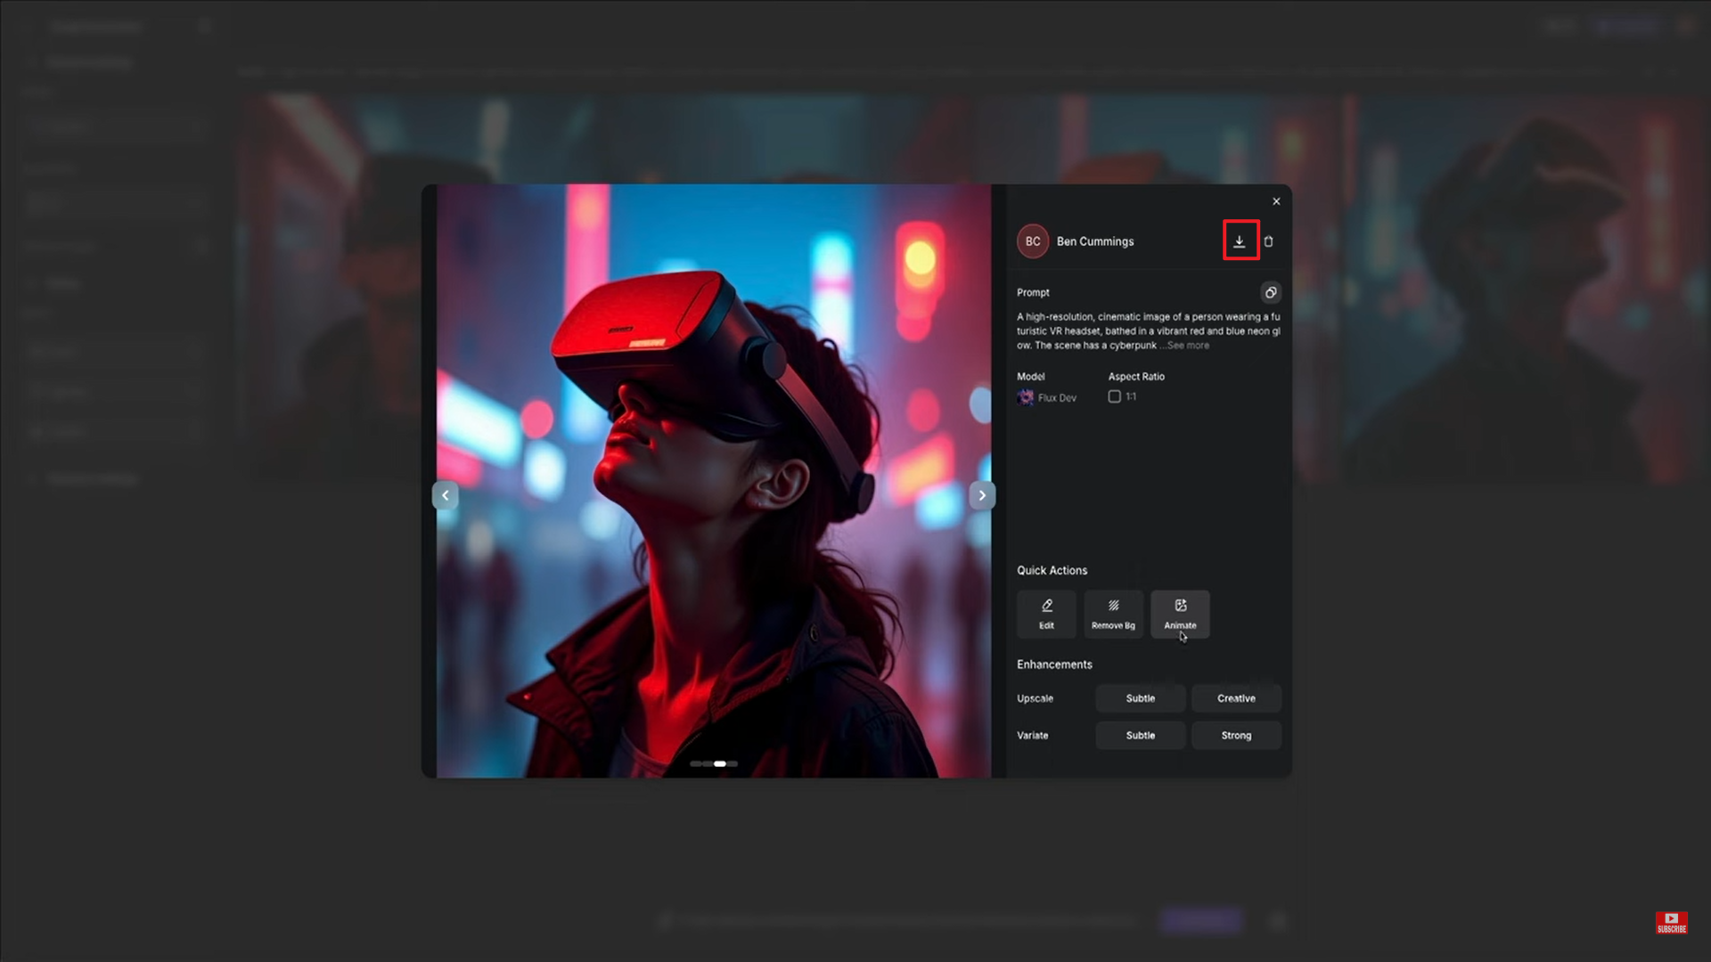Click the Remove Bg quick action
This screenshot has width=1711, height=962.
(1113, 614)
